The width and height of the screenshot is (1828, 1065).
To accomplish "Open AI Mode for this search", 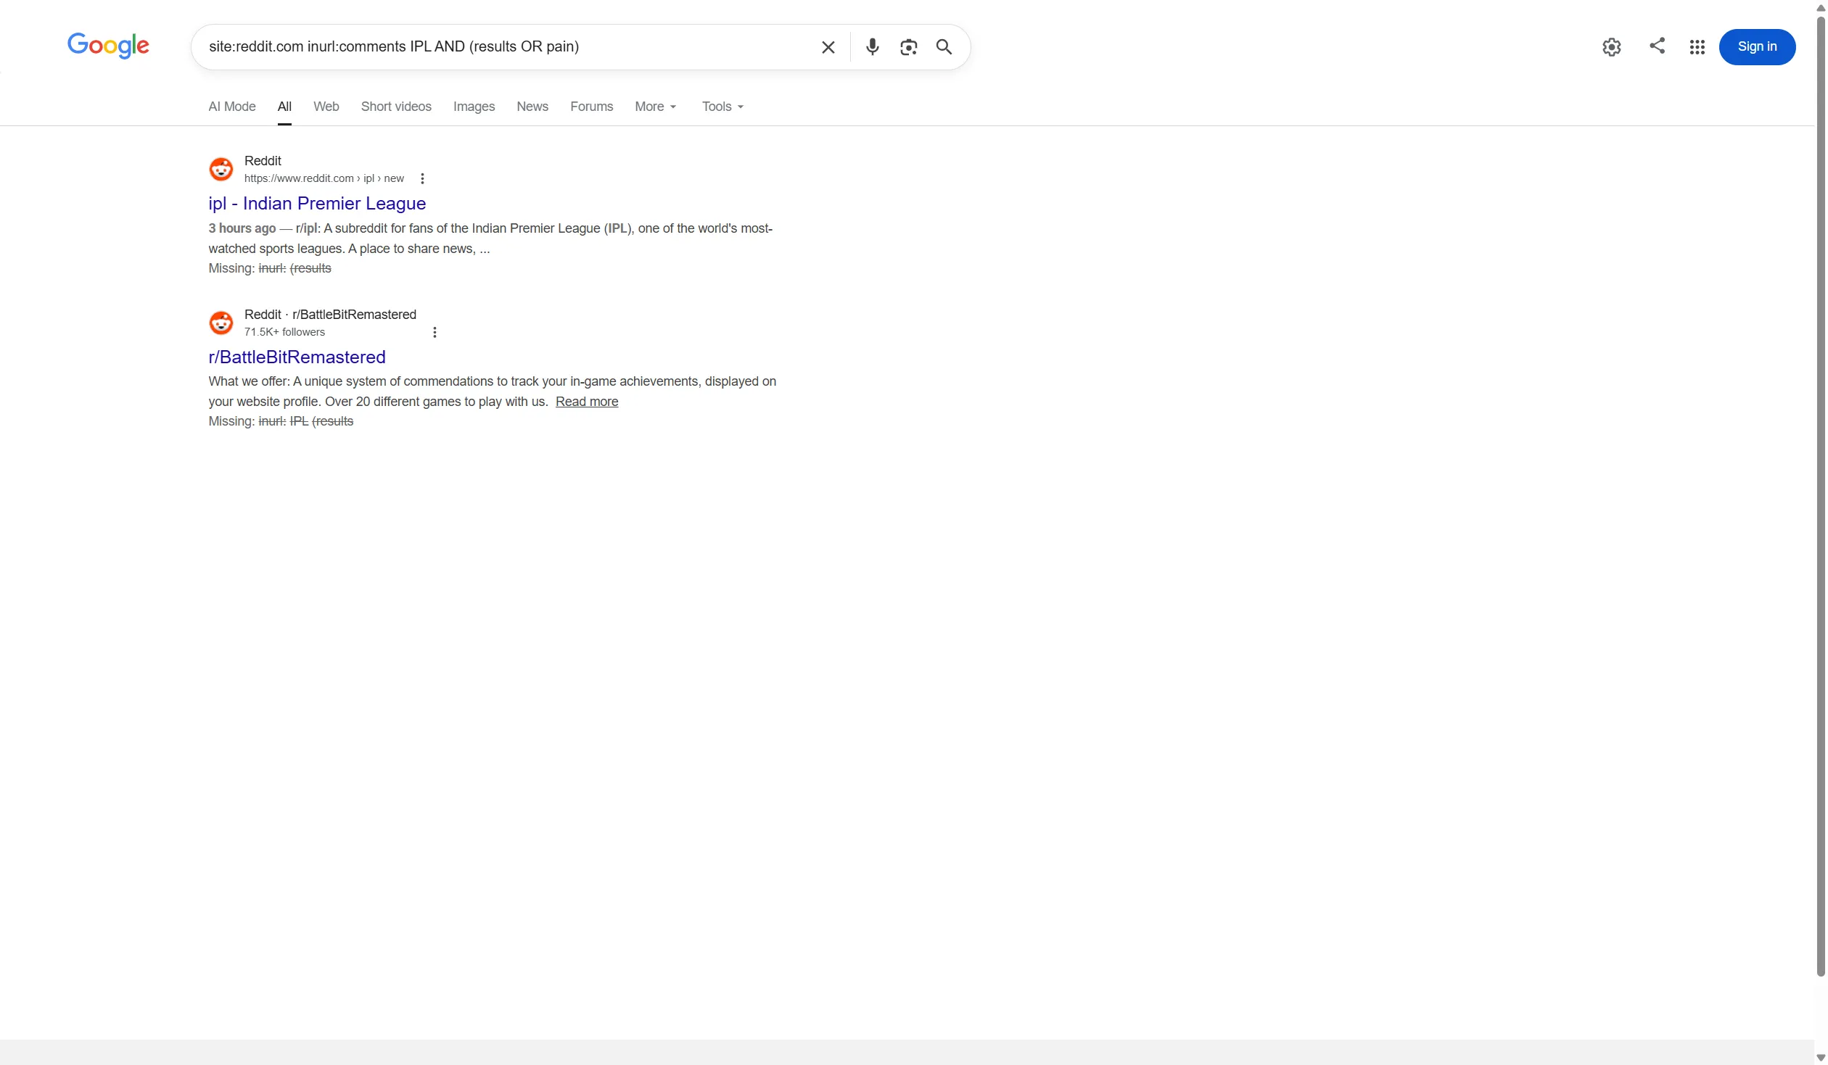I will point(231,106).
